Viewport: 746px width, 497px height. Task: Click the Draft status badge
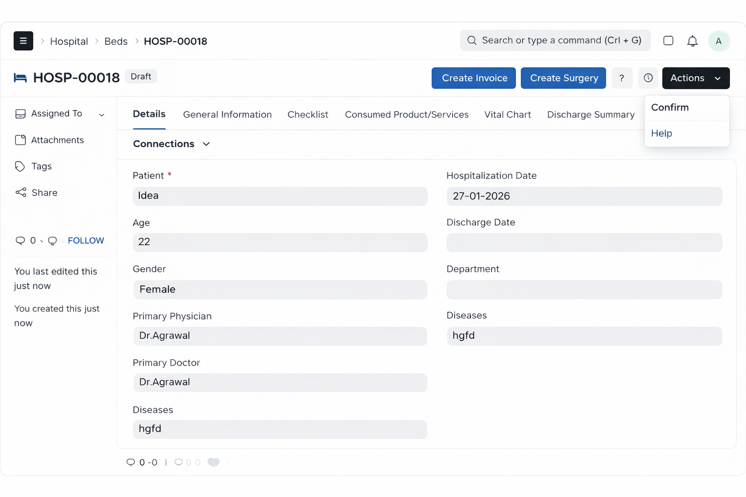[x=141, y=77]
